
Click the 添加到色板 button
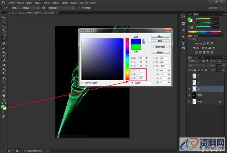pyautogui.click(x=160, y=47)
